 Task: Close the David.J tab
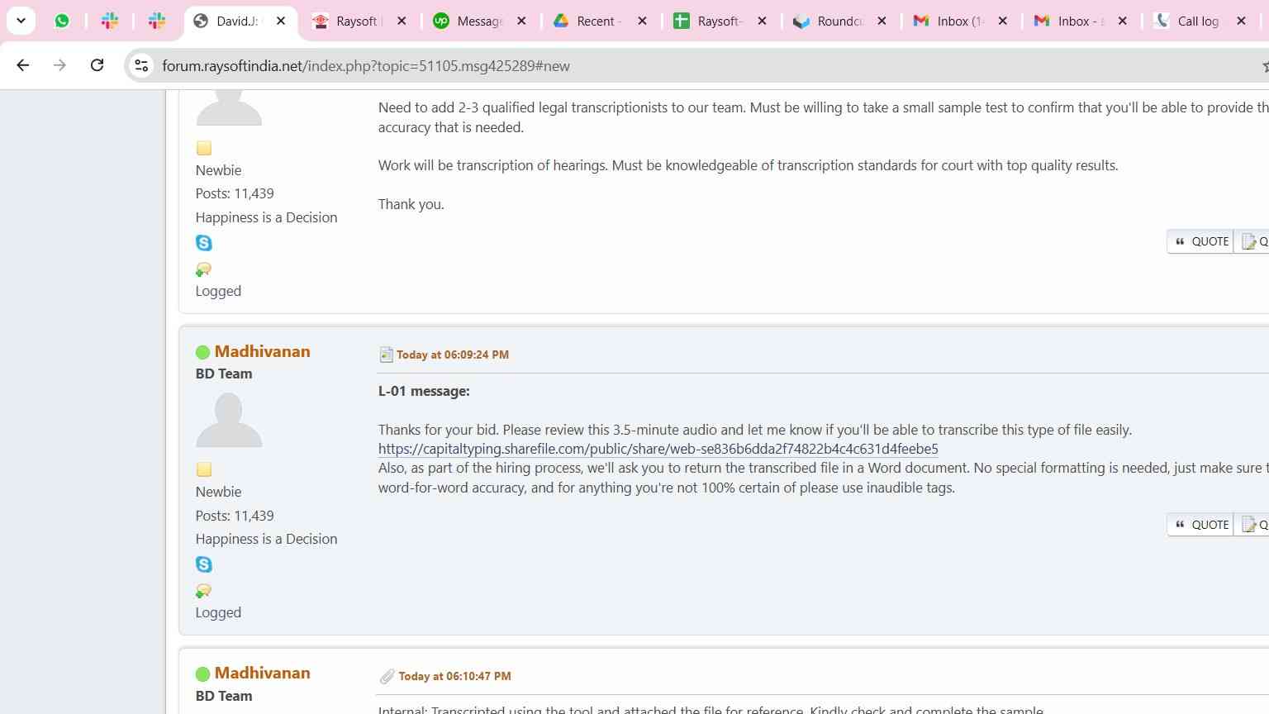(281, 21)
